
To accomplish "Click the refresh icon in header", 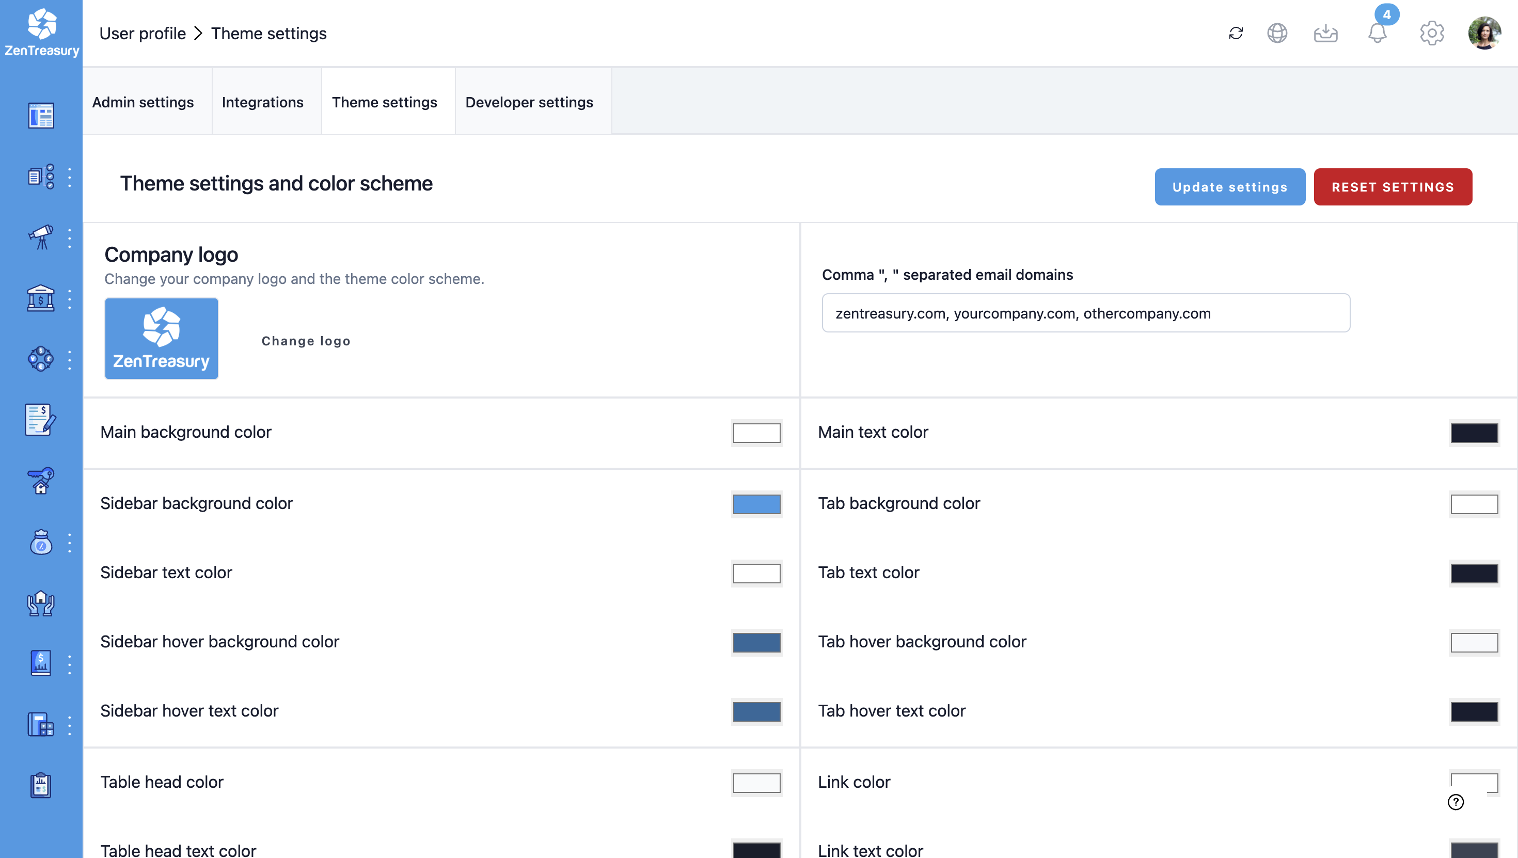I will click(1236, 34).
